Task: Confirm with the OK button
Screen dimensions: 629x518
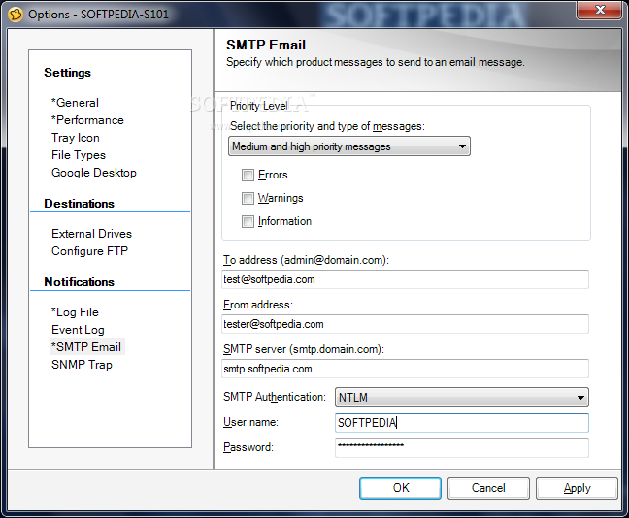Action: [x=400, y=488]
